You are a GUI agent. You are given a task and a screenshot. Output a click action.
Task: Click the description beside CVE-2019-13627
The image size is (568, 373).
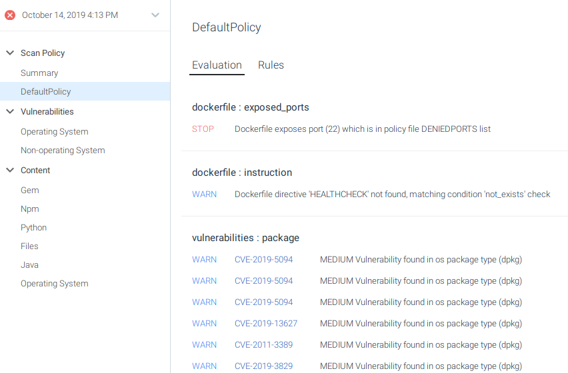[x=421, y=324]
